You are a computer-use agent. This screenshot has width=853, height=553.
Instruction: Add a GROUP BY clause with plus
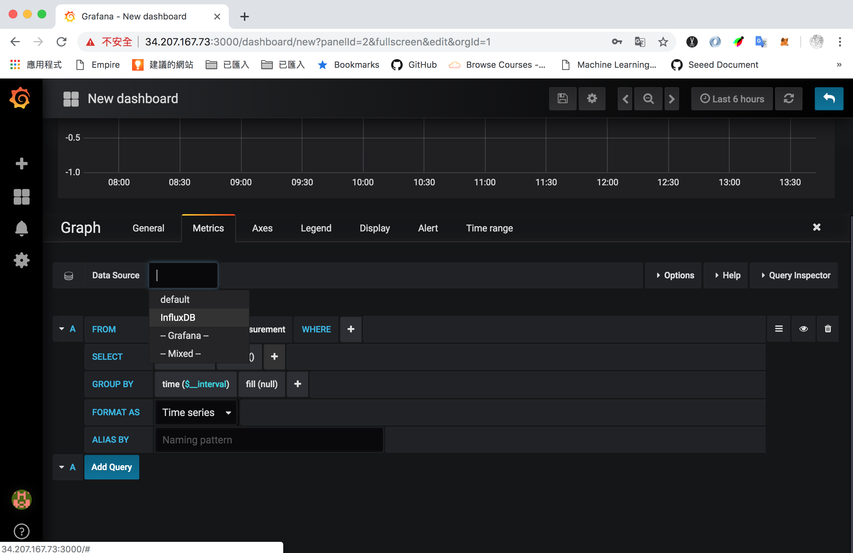tap(297, 384)
